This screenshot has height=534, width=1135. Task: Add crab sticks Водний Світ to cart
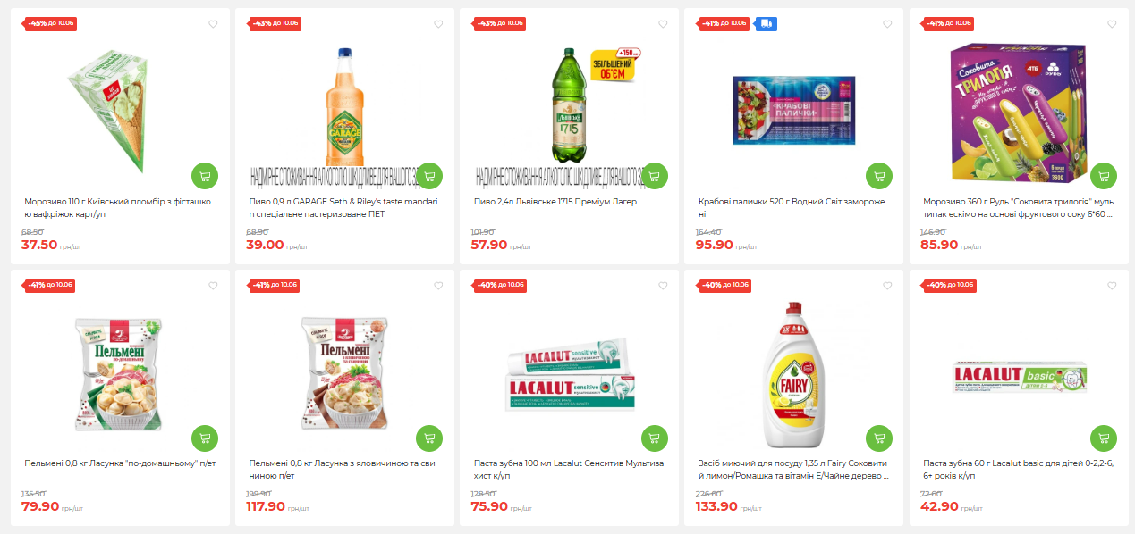coord(879,176)
